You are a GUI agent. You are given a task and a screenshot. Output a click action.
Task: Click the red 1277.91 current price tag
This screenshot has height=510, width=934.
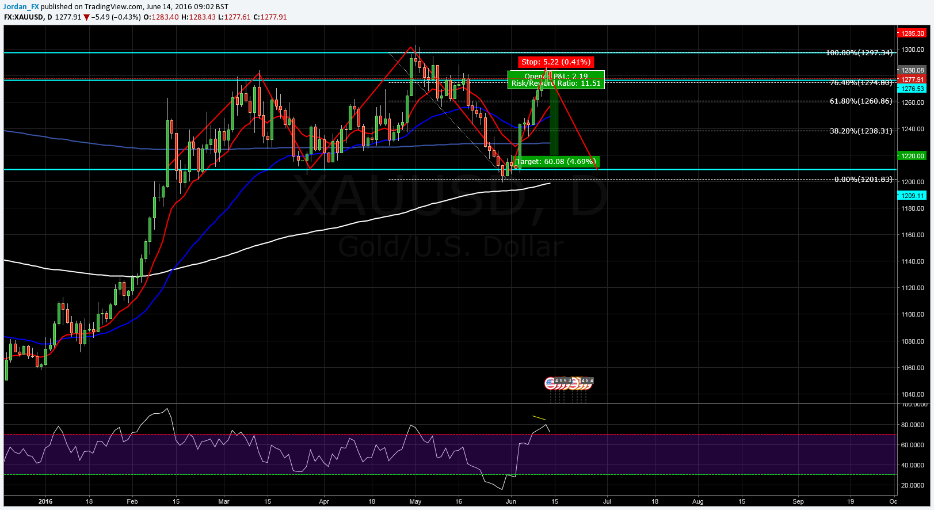pos(913,79)
